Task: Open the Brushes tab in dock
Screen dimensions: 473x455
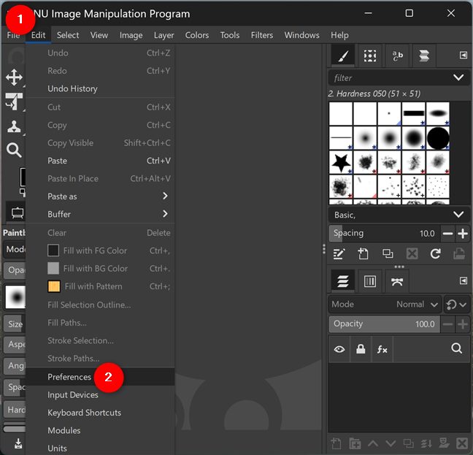Action: (343, 56)
